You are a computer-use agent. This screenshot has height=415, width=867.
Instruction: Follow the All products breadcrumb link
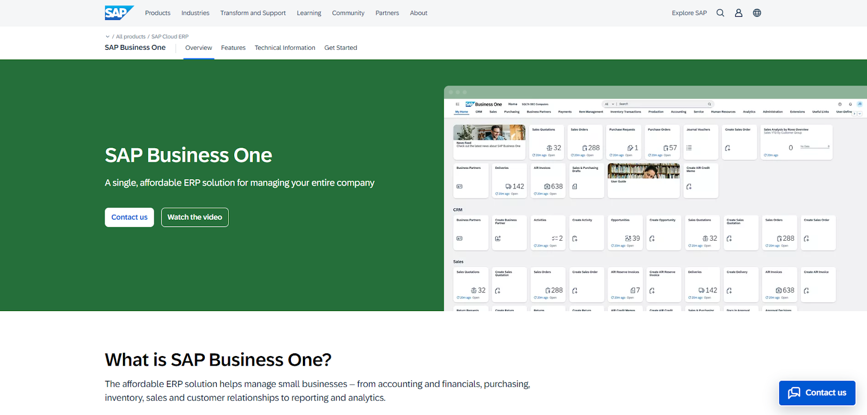point(131,37)
